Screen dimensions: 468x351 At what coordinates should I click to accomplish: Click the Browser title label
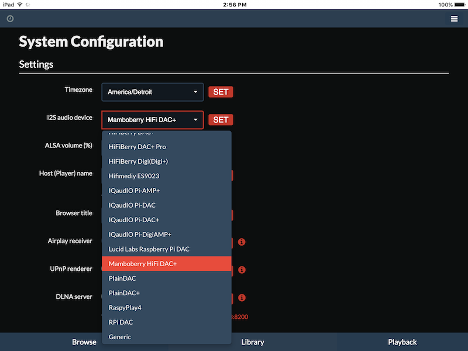click(74, 213)
